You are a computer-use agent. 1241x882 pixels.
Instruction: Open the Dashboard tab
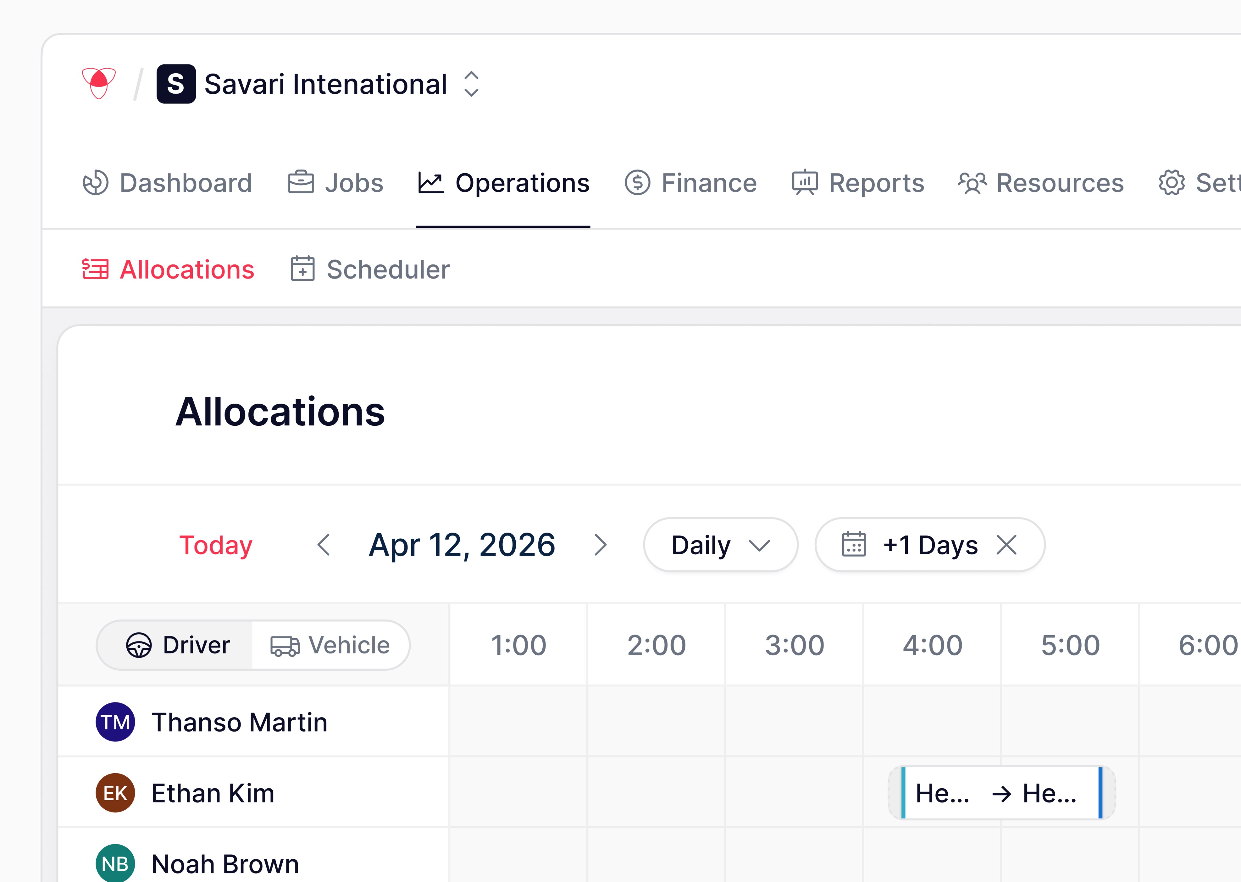pos(167,183)
